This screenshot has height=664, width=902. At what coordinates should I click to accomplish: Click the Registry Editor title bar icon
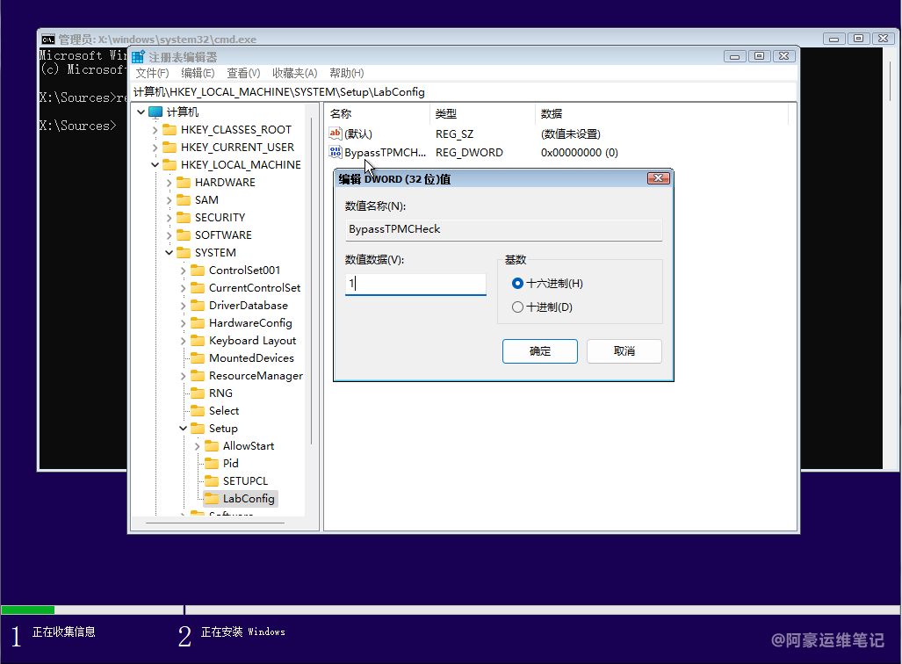(138, 56)
